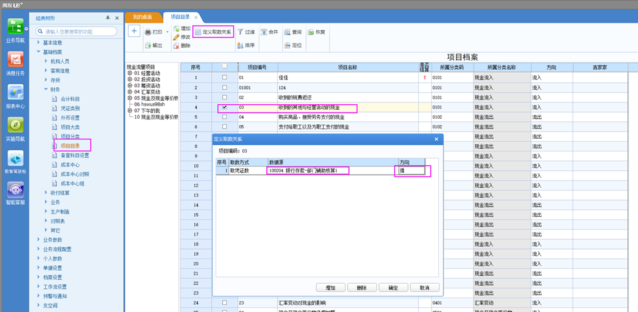638x312 pixels.
Task: Open 成本中心对照 in the tree
Action: [x=75, y=174]
